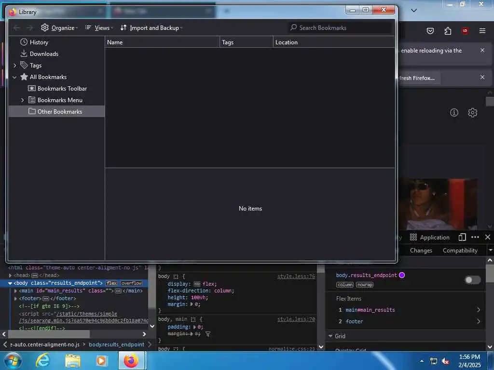Collapse the body element node
The width and height of the screenshot is (494, 370).
[10, 283]
